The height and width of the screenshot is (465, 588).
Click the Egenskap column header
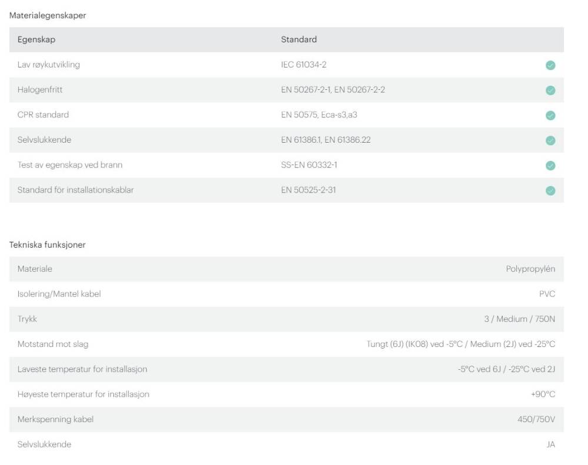36,39
